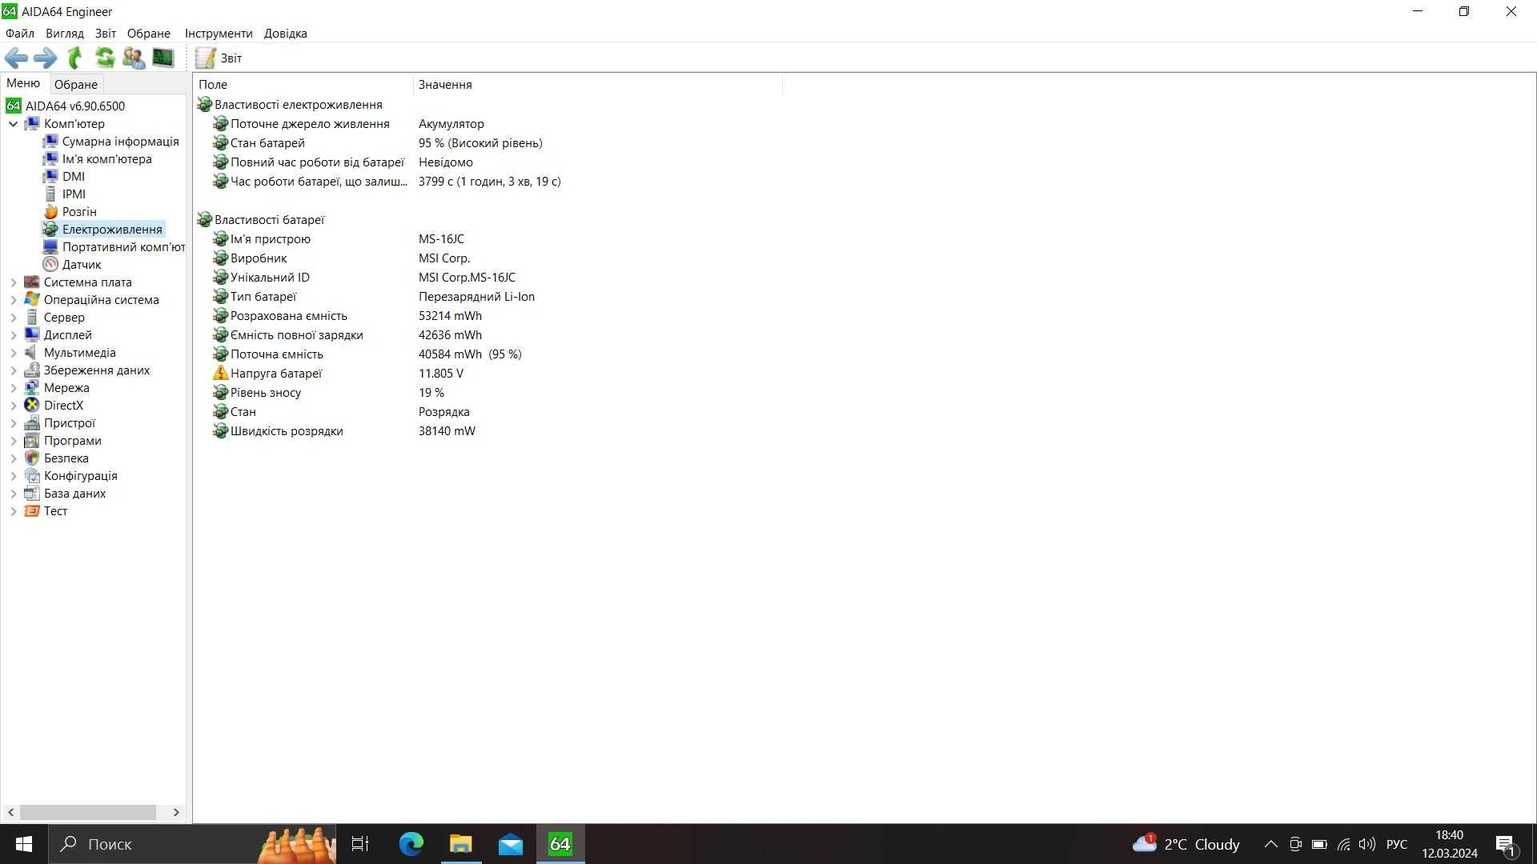The height and width of the screenshot is (864, 1537).
Task: Expand the Мультимедіа node
Action: (13, 353)
